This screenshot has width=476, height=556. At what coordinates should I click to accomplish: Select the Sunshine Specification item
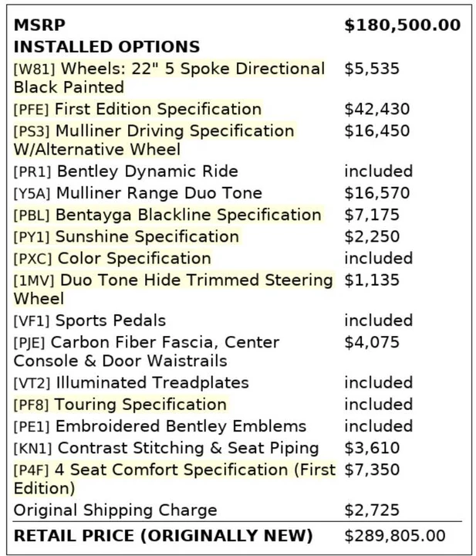(126, 236)
